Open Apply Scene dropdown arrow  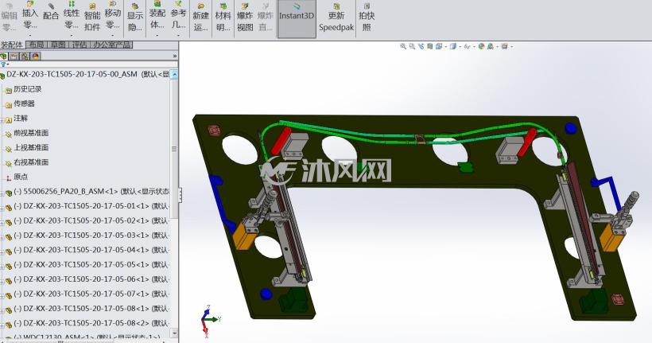point(497,47)
